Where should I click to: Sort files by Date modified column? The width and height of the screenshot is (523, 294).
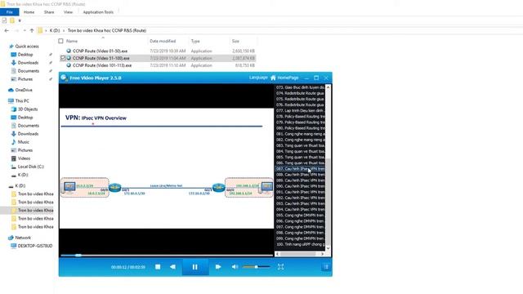point(163,41)
